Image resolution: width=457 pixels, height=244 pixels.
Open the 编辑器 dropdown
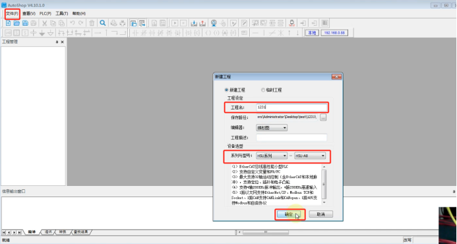[272, 128]
